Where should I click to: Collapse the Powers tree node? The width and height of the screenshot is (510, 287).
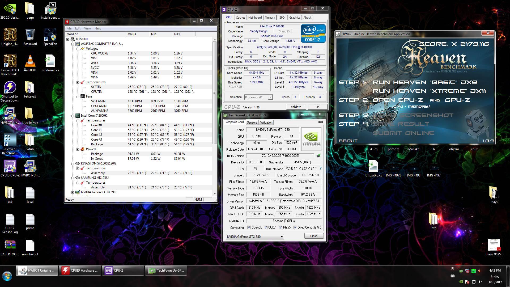point(78,149)
